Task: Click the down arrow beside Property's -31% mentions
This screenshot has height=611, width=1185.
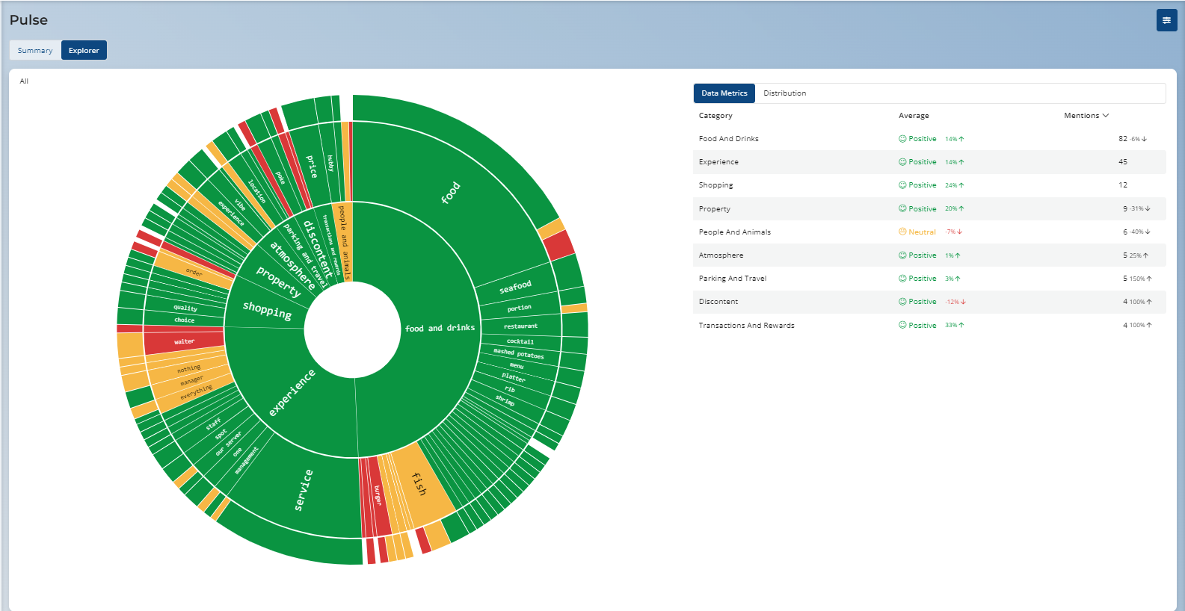Action: coord(1148,209)
